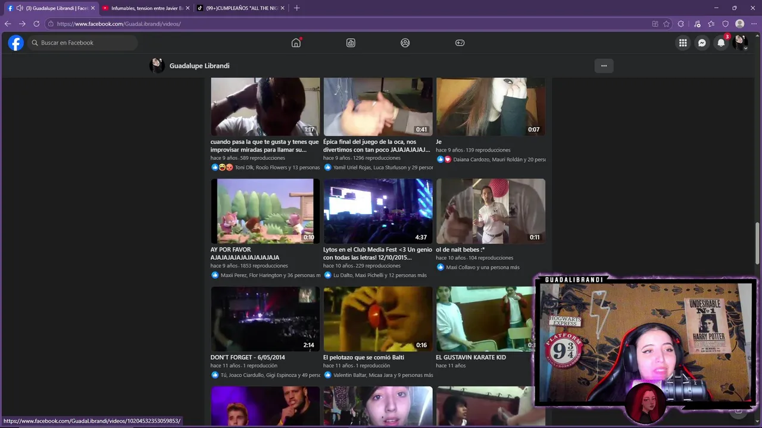Screen dimensions: 762x428
Task: Open browser settings and more menu
Action: click(x=754, y=24)
